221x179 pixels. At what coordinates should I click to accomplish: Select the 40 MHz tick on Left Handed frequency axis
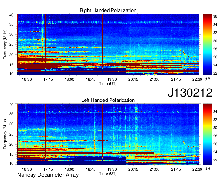pos(11,105)
